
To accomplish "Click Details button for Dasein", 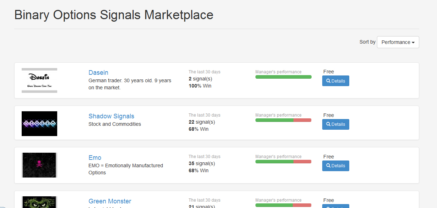I will click(x=336, y=81).
